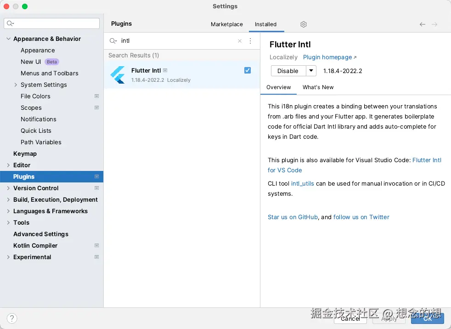The width and height of the screenshot is (451, 329).
Task: Expand the Version Control section
Action: point(8,188)
